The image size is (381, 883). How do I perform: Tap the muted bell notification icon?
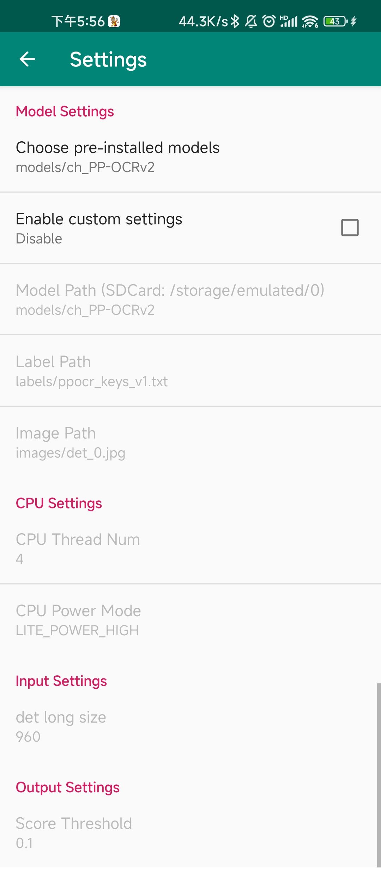click(x=251, y=22)
